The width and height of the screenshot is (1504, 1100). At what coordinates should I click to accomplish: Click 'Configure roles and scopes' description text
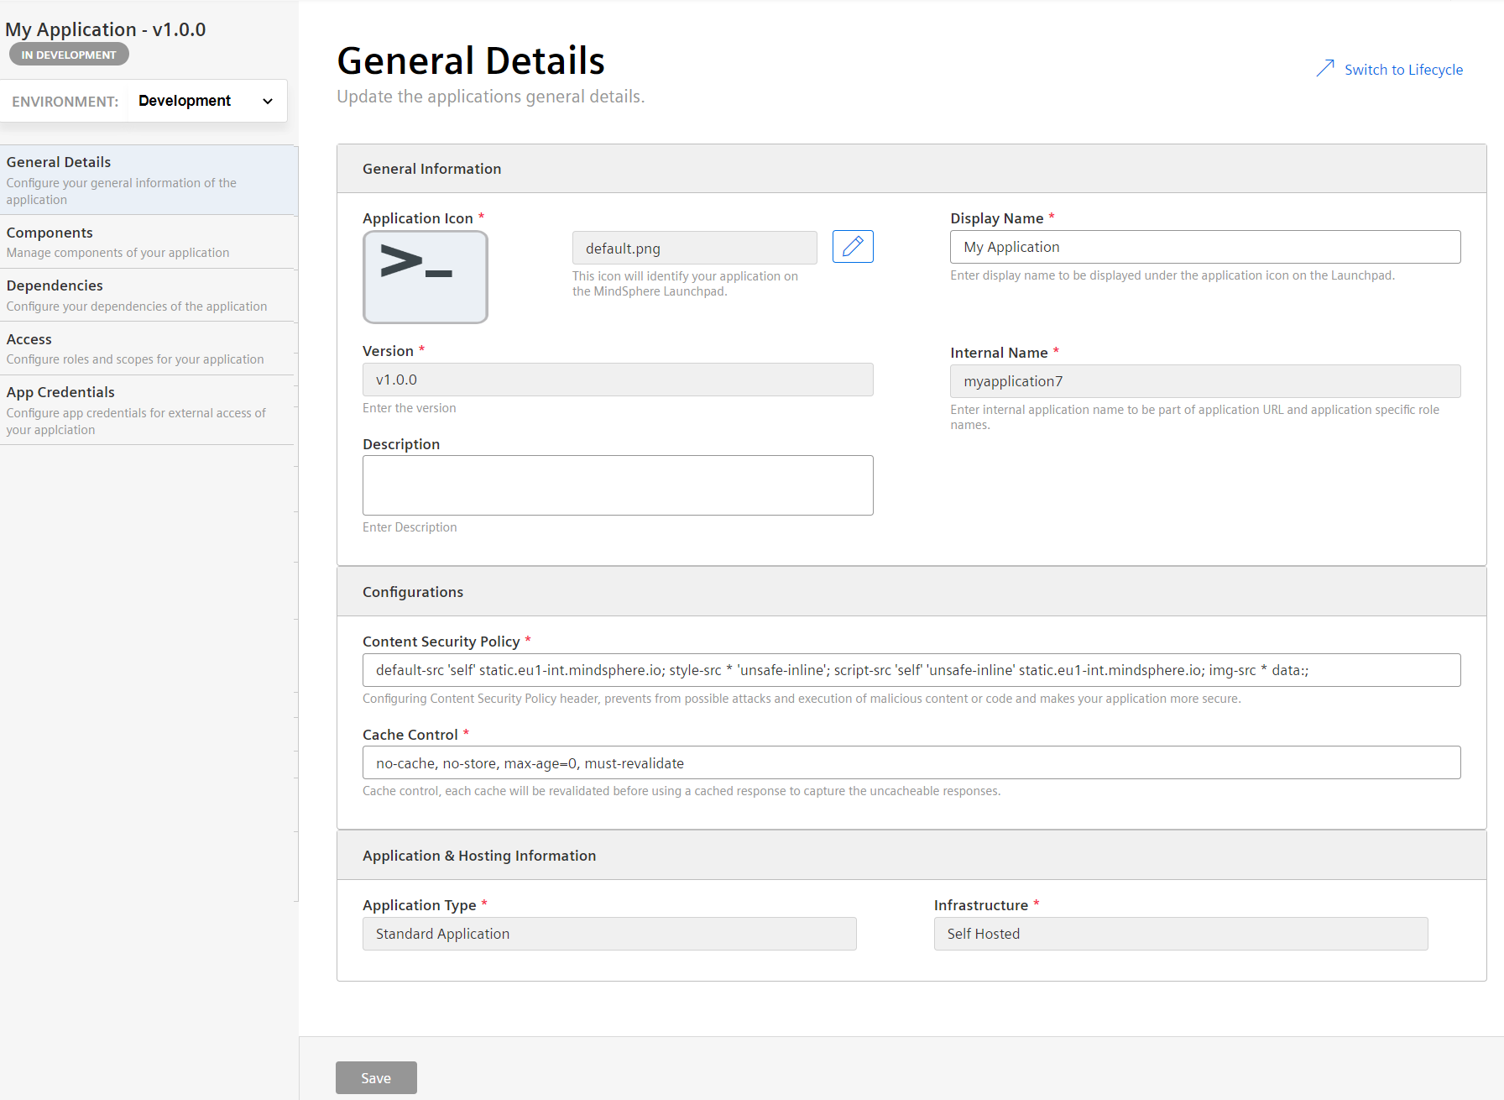(x=135, y=359)
